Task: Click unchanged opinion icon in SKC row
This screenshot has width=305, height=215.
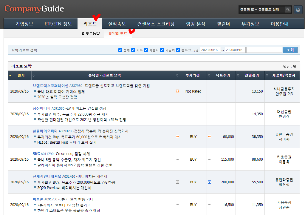Action: coord(178,159)
